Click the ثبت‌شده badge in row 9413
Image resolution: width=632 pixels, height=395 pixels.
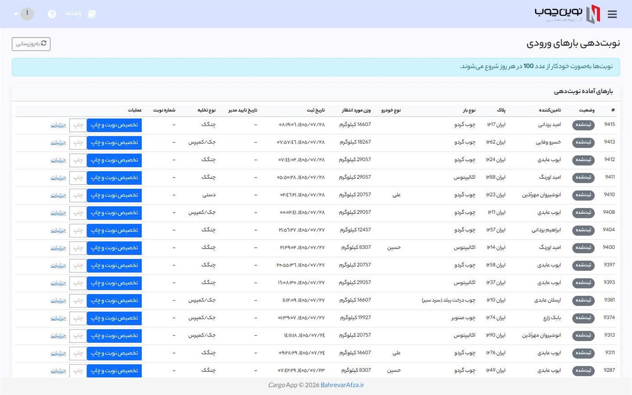click(583, 143)
